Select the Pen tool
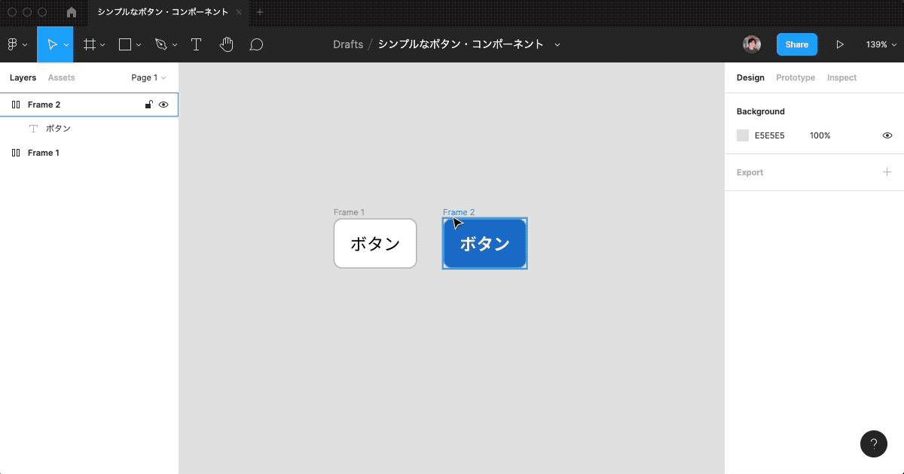This screenshot has height=474, width=904. [160, 44]
